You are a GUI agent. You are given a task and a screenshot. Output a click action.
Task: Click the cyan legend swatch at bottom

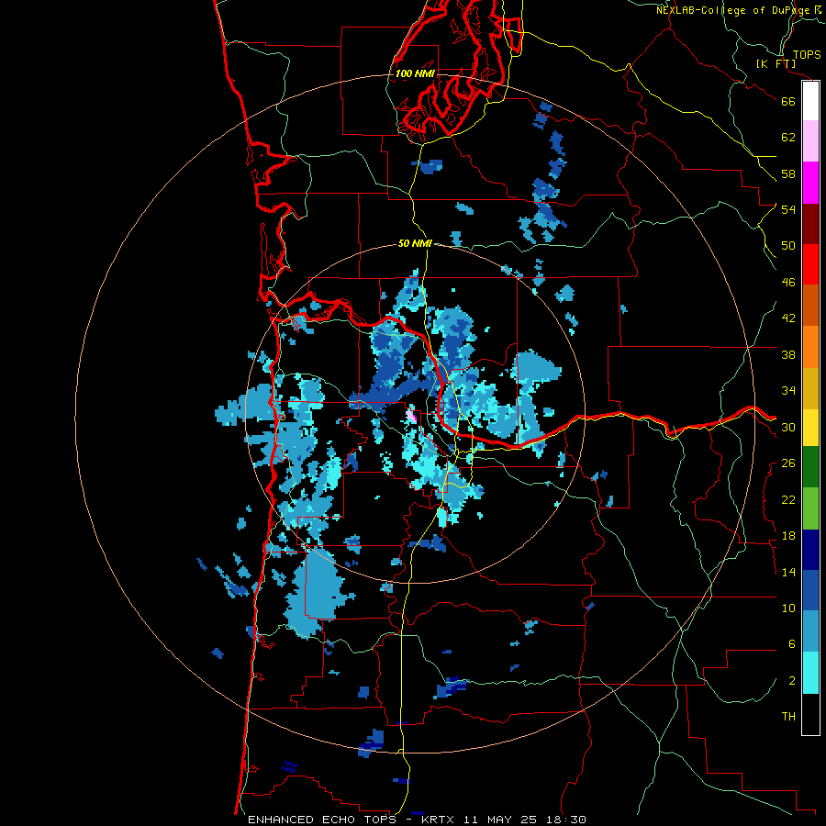coord(810,673)
